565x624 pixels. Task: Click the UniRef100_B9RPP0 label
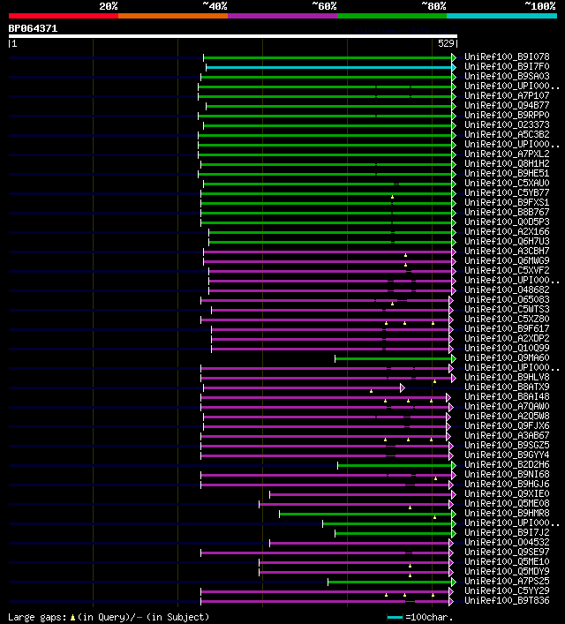(507, 115)
